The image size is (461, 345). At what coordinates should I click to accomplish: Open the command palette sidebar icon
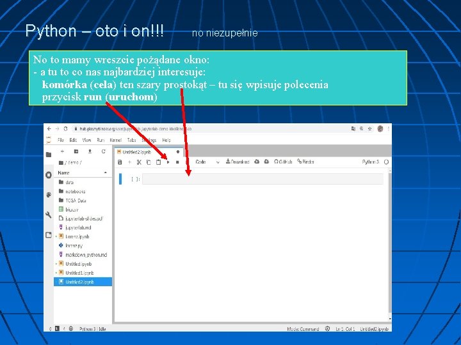tap(49, 195)
